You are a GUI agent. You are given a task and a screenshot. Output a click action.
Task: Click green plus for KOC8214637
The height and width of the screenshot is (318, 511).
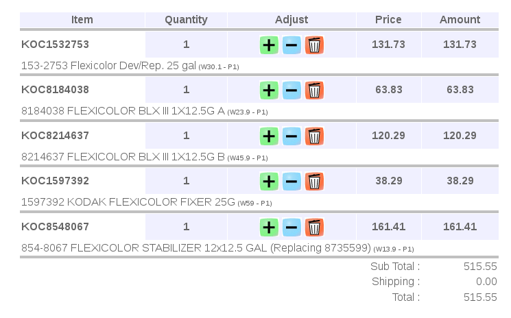pos(269,136)
